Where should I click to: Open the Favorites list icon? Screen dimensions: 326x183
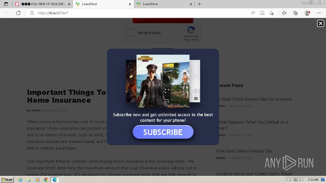[284, 13]
